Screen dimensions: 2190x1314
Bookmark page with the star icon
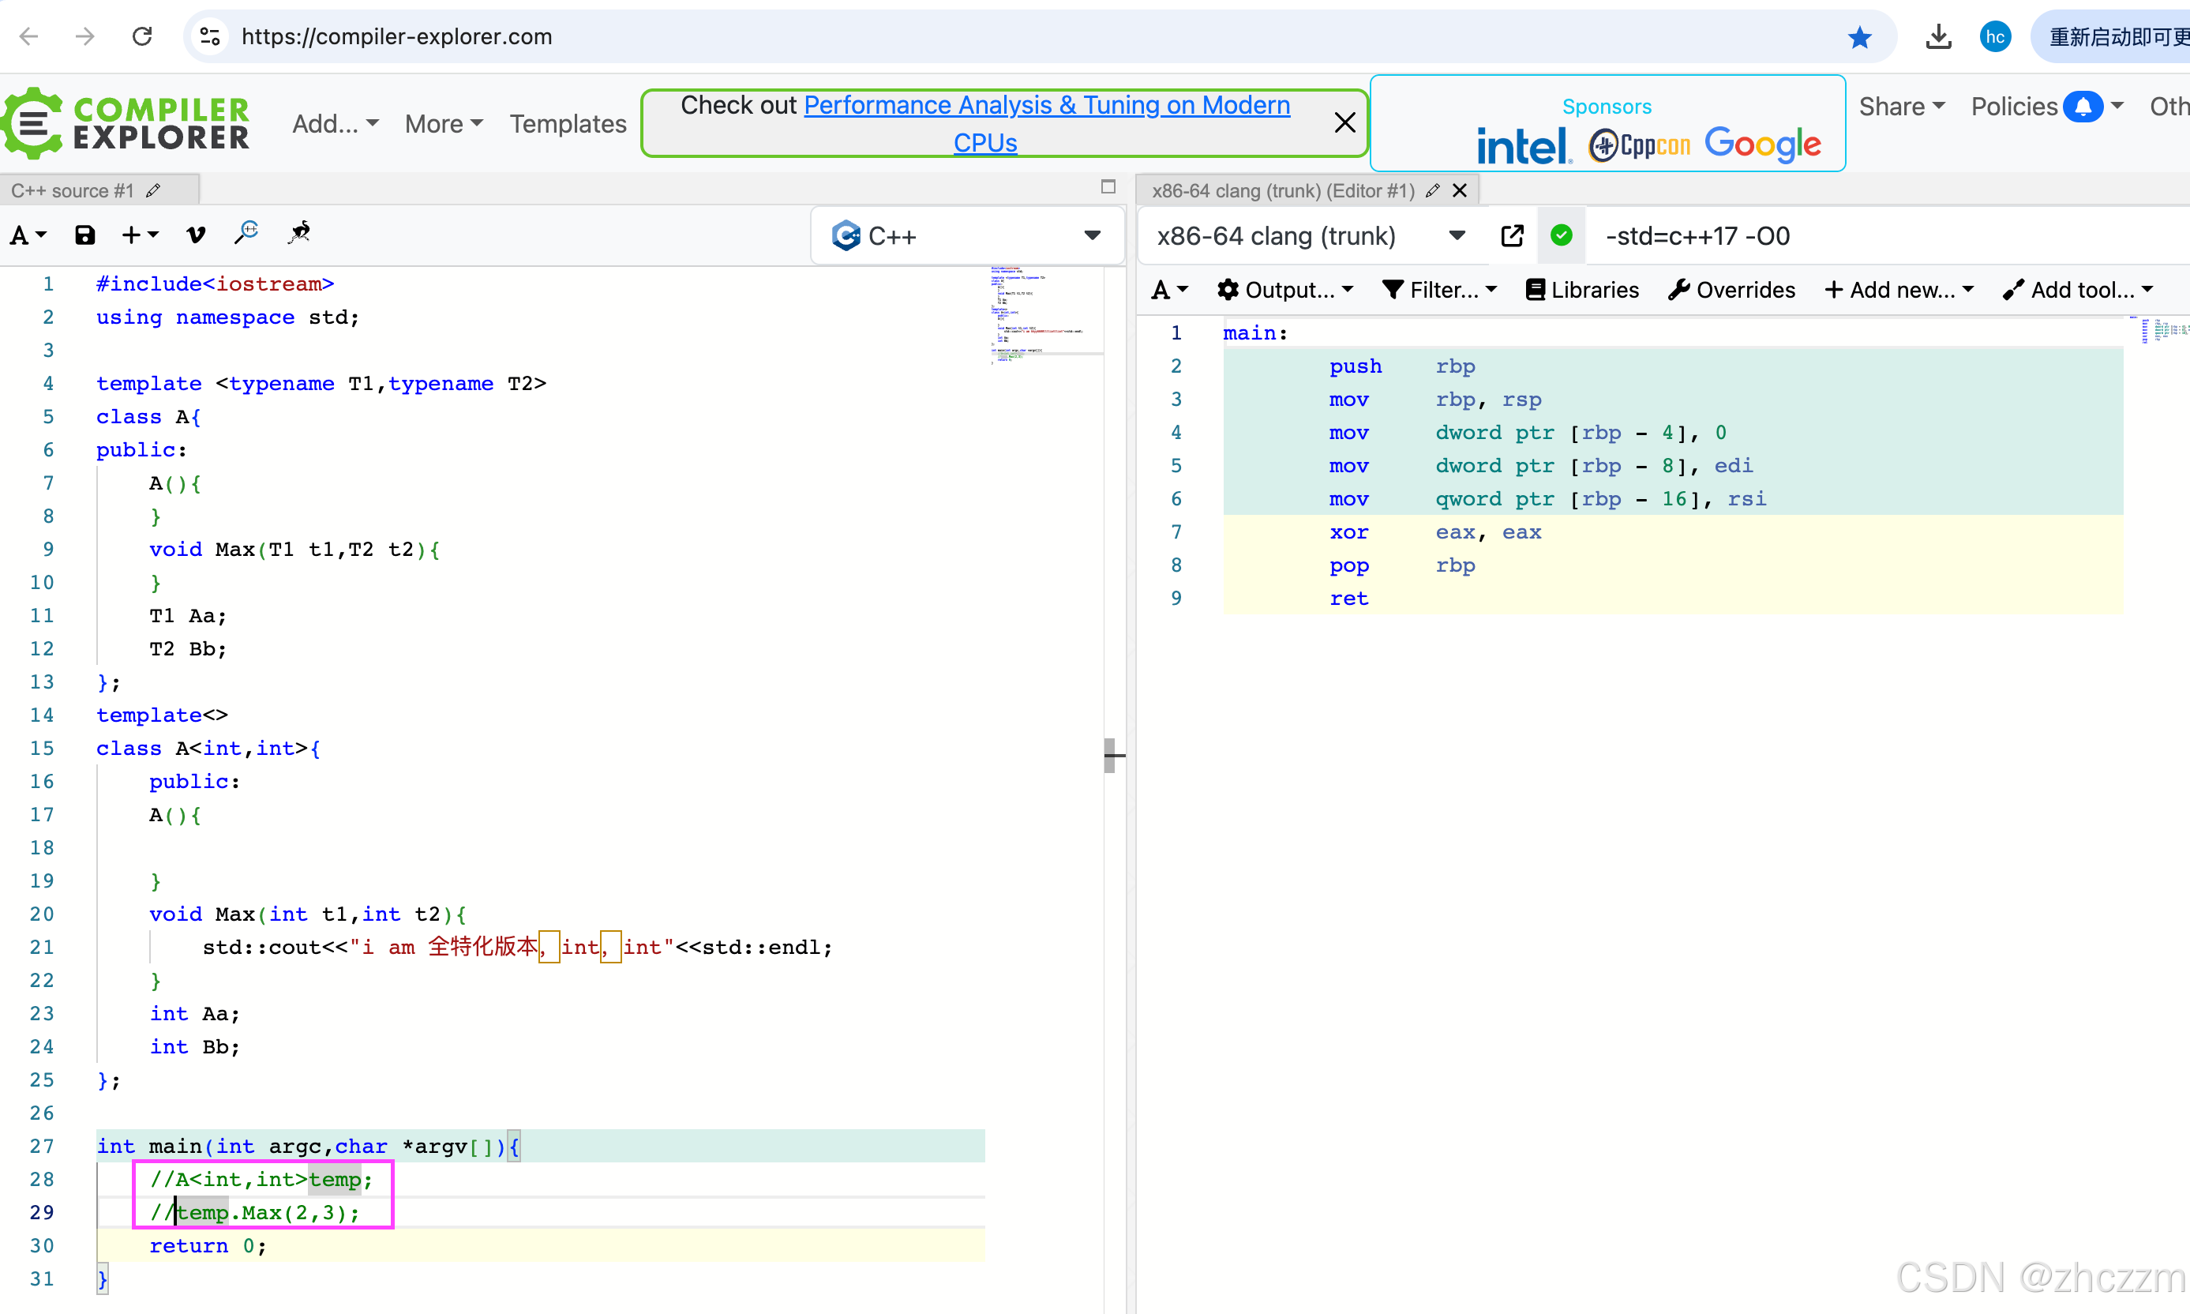tap(1859, 37)
